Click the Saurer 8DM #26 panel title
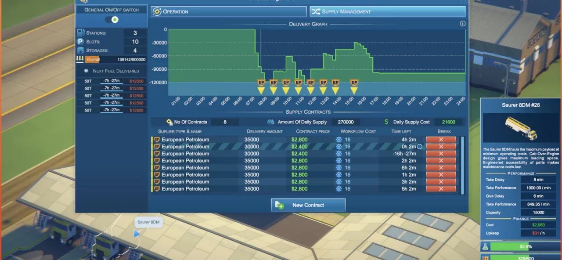 (521, 105)
